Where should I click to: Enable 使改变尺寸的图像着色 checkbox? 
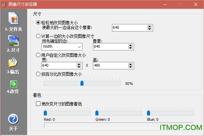[x=38, y=104]
